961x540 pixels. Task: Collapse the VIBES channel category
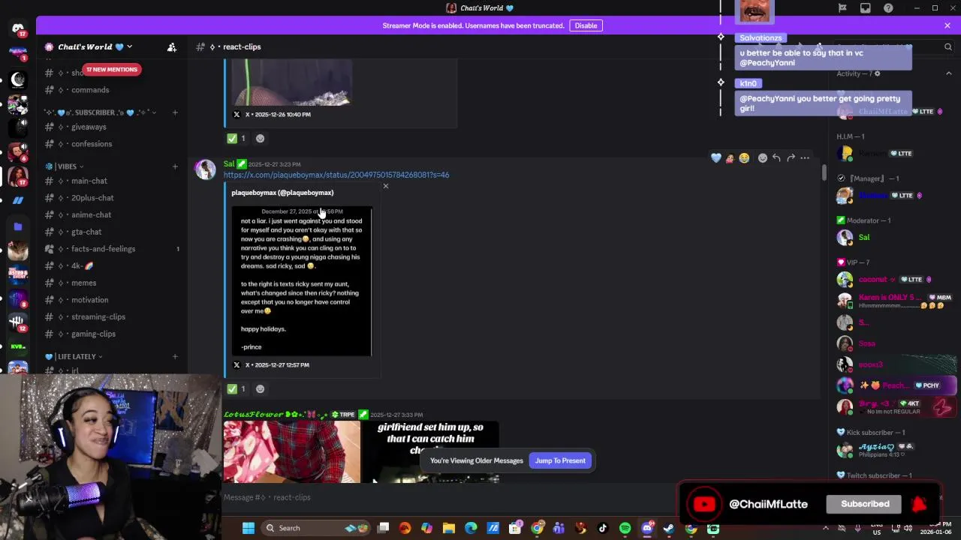65,166
